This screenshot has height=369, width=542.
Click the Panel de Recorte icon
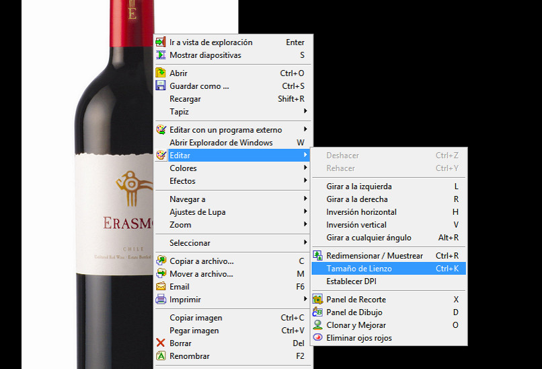tap(318, 300)
